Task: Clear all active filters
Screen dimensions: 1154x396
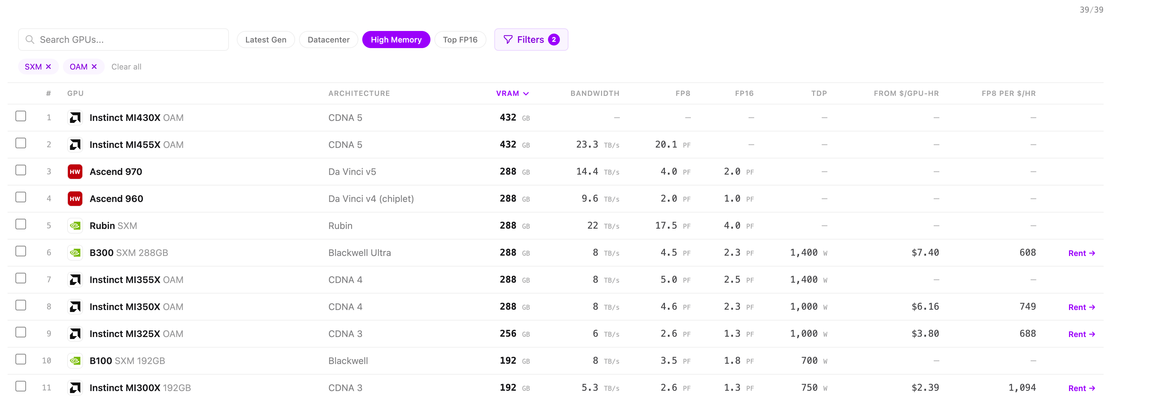Action: coord(126,67)
